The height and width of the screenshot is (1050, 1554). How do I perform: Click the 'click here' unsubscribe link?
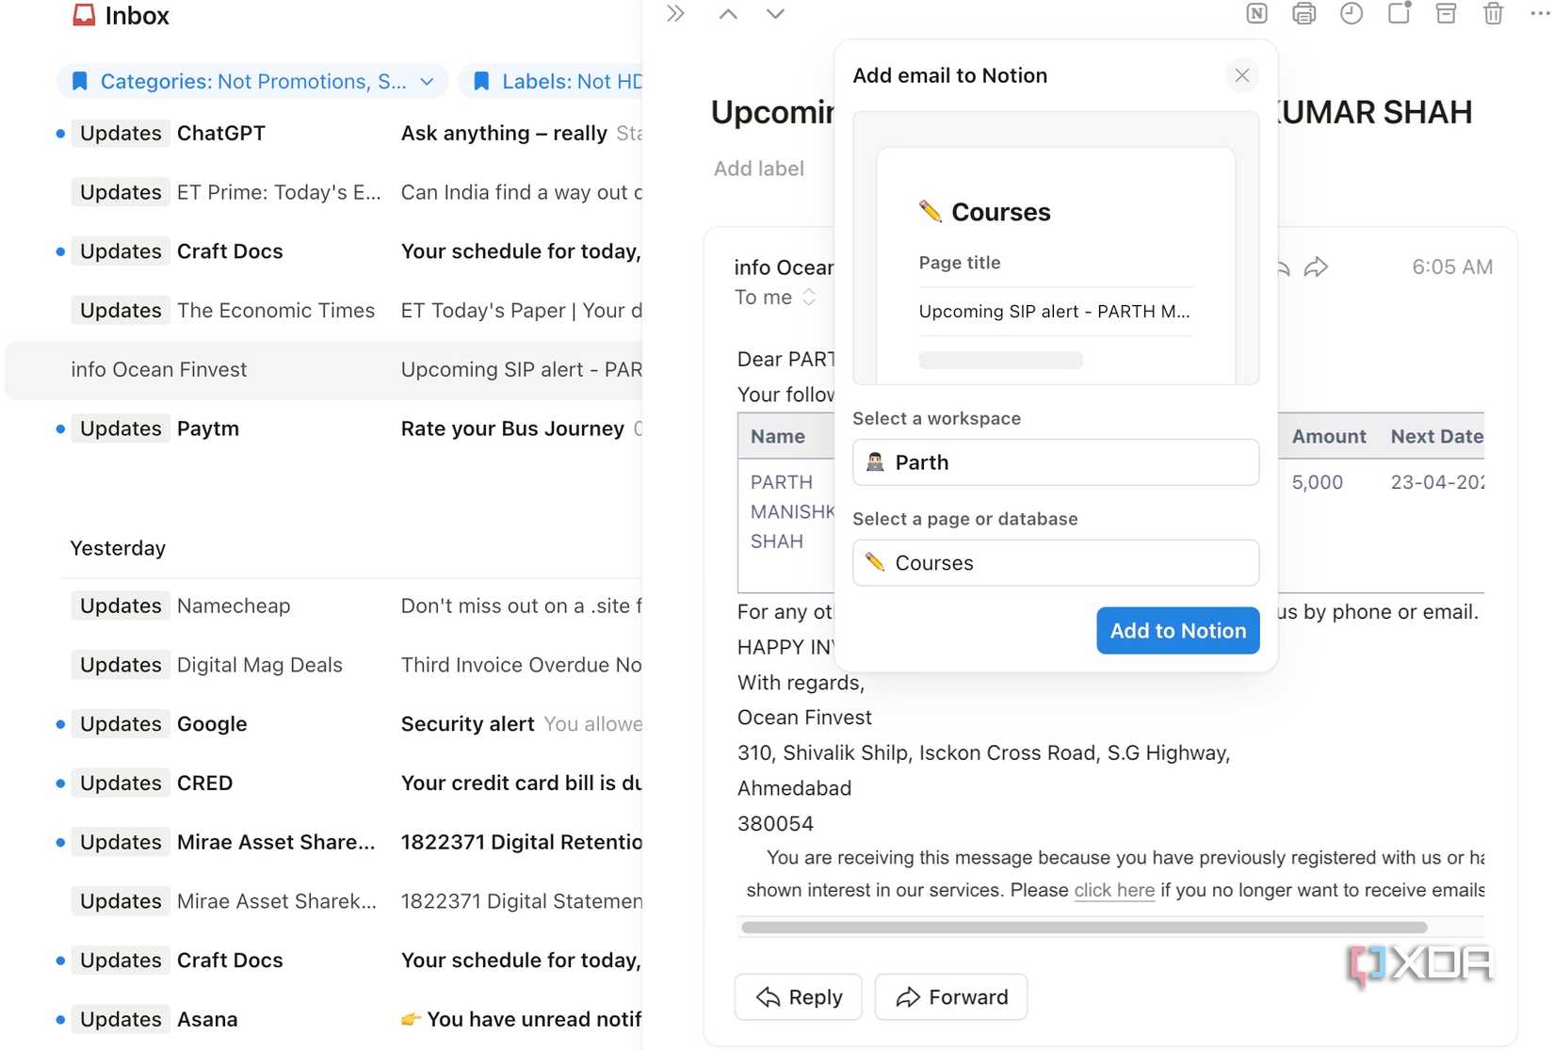[1114, 890]
